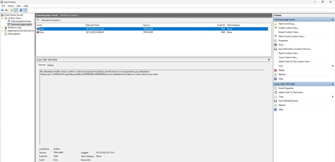Click the Forward arrow in toolbar
This screenshot has width=335, height=162.
(6, 10)
